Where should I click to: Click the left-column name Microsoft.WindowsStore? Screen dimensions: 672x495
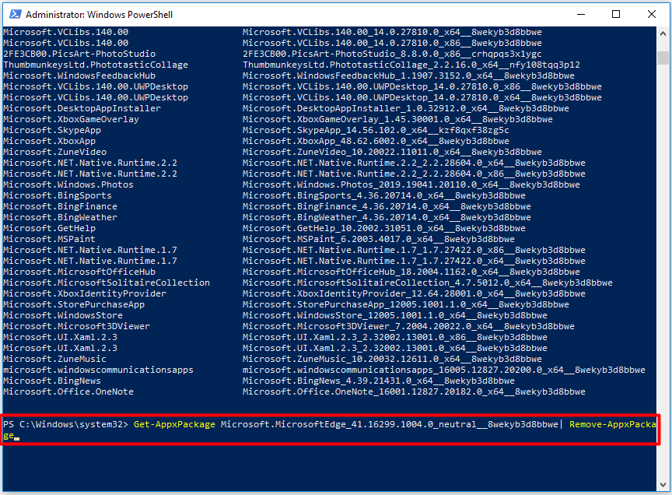[x=63, y=315]
